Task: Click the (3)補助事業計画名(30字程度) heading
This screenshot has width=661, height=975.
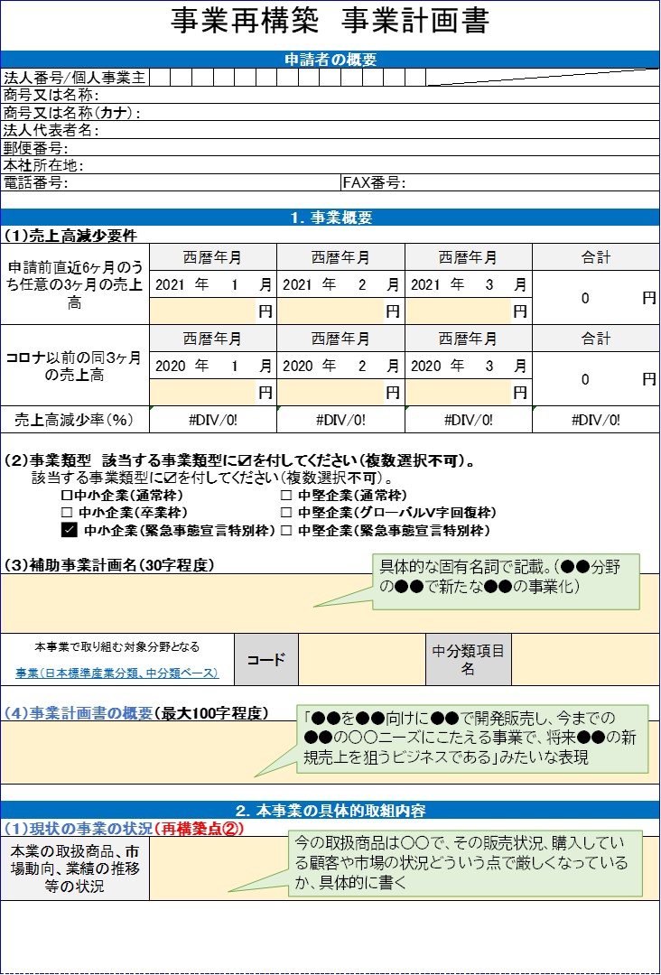Action: 109,564
